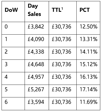Select the £4,648 day sales cell
The height and width of the screenshot is (111, 101).
point(37,66)
